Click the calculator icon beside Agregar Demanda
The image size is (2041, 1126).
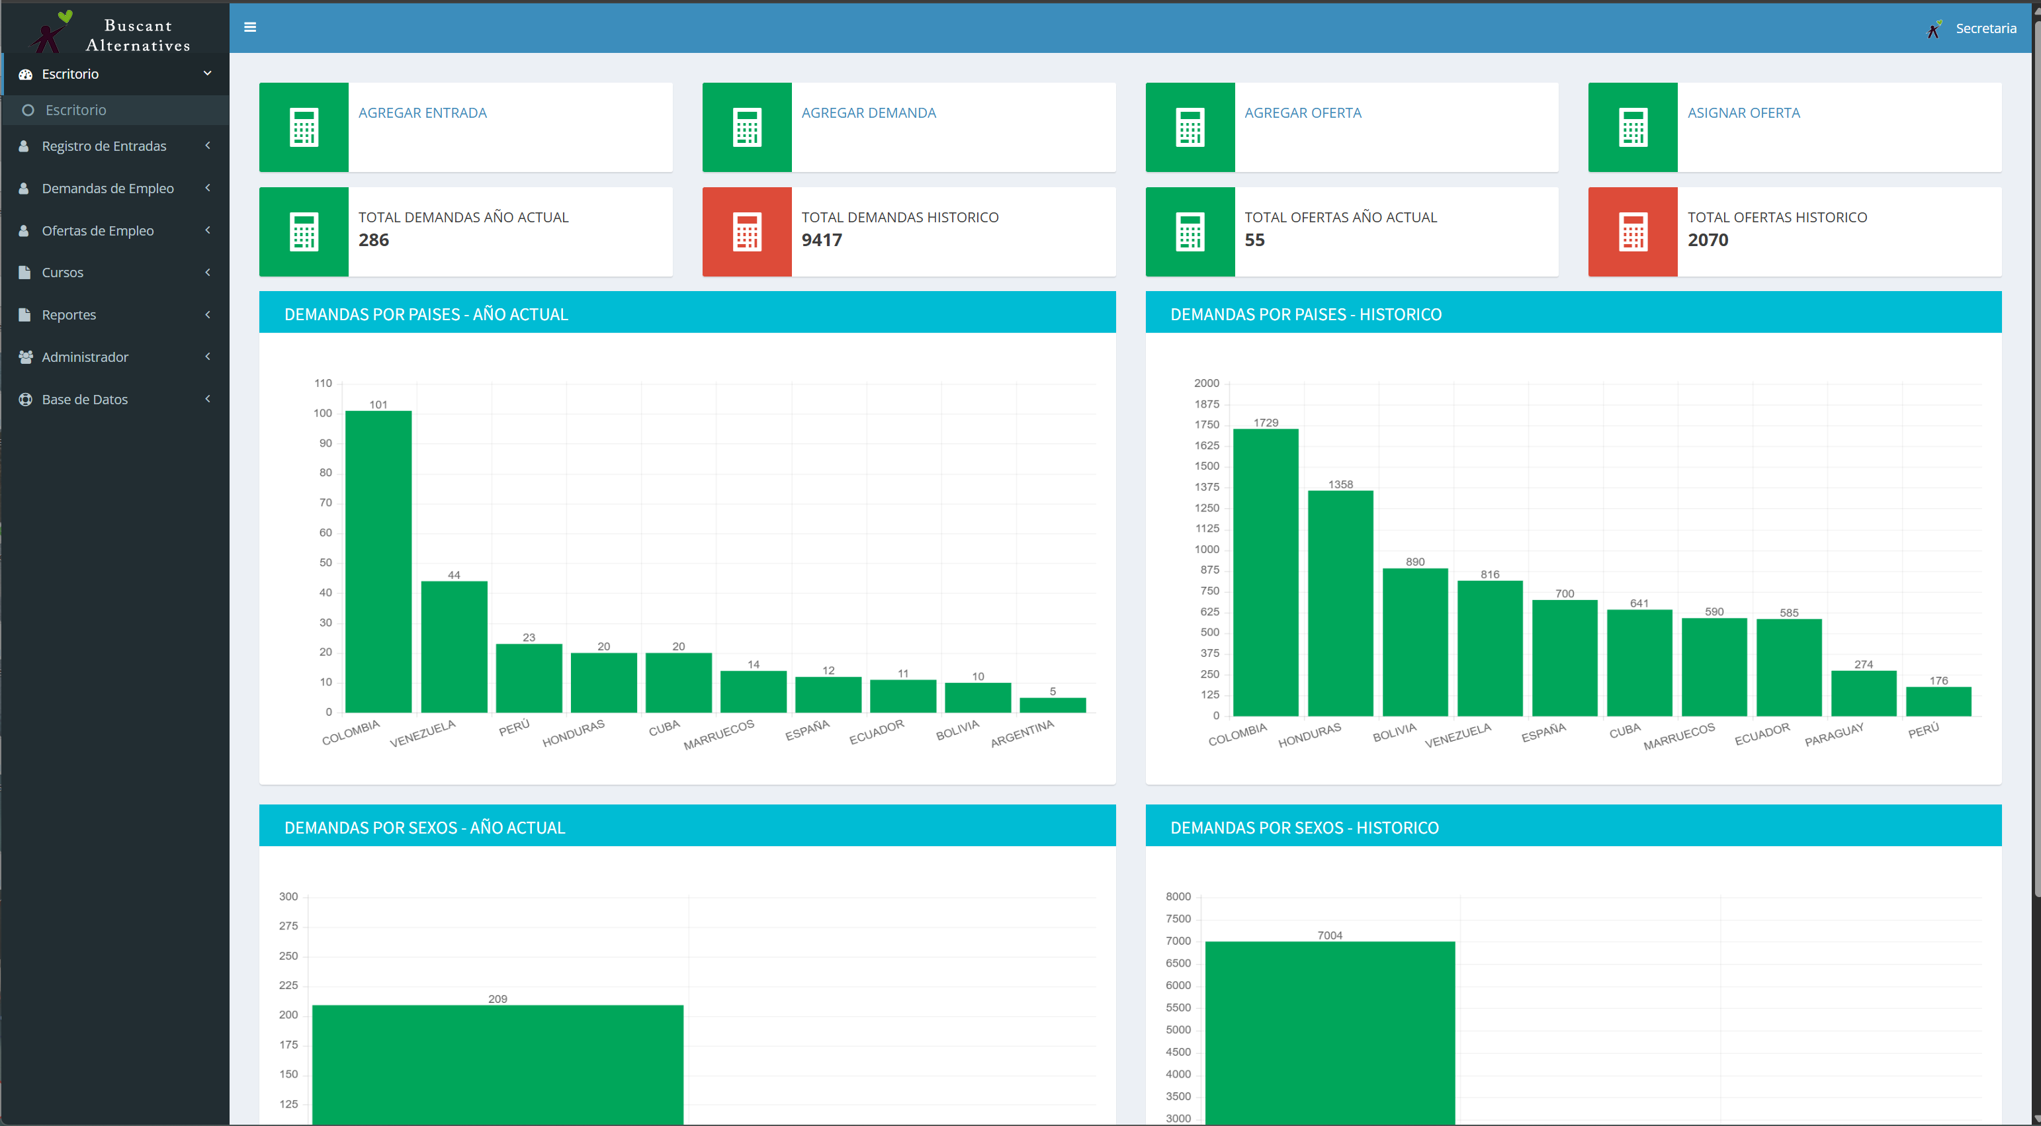(x=746, y=127)
